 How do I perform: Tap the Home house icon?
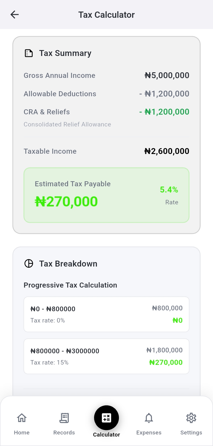[x=22, y=418]
